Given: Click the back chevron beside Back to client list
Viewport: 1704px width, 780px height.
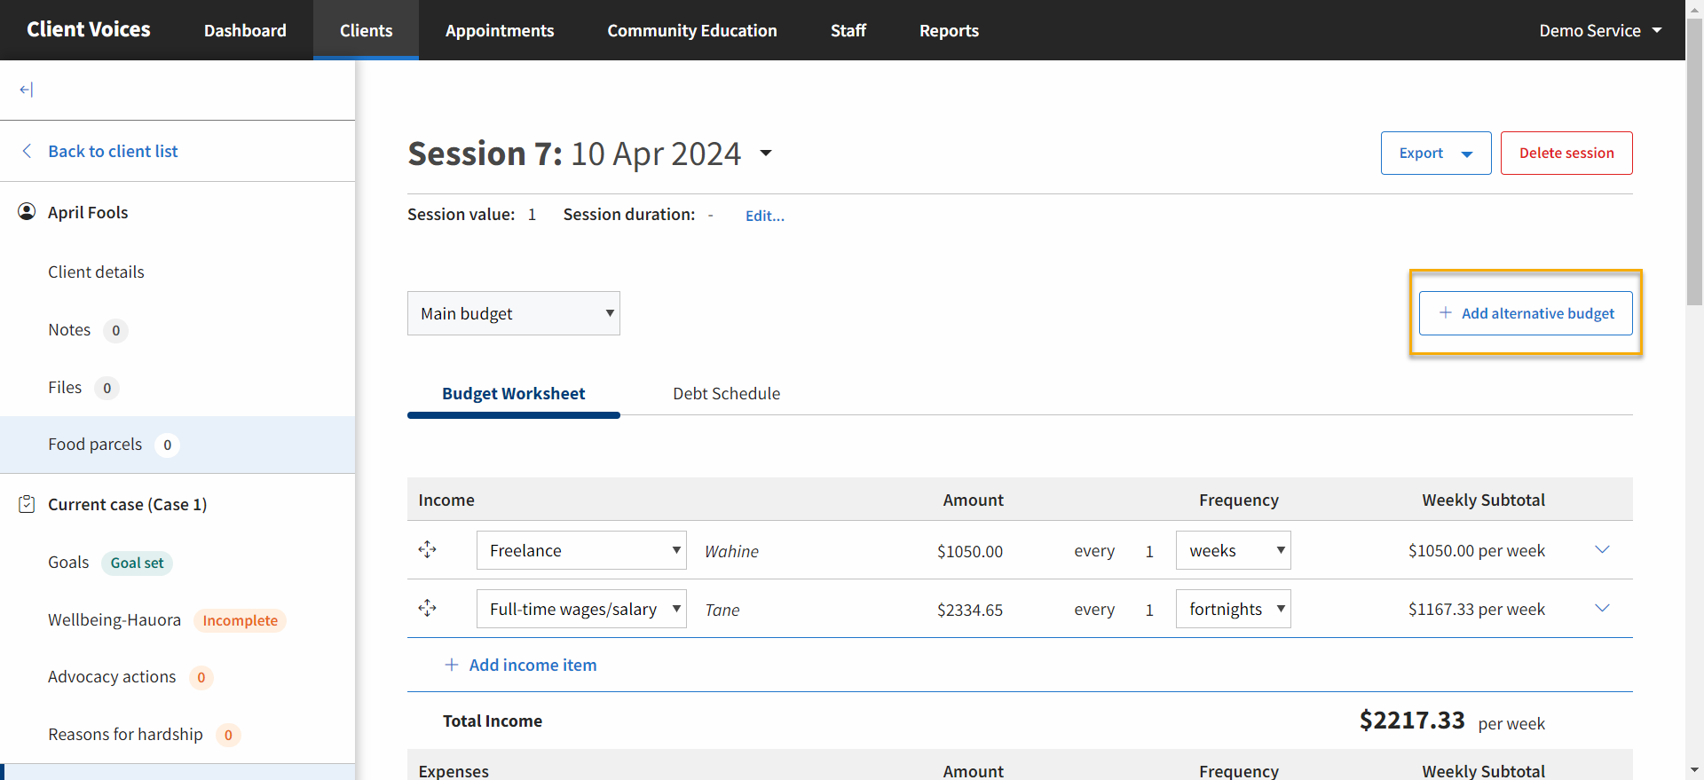Looking at the screenshot, I should [x=28, y=151].
